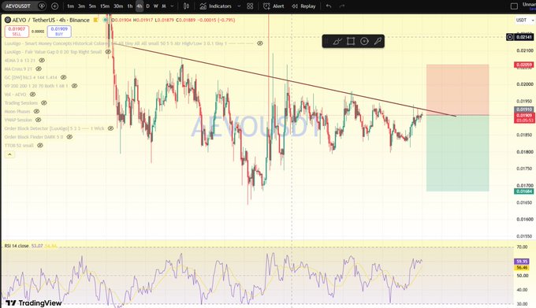The height and width of the screenshot is (308, 536).
Task: Expand the timeframe interval dropdown arrow
Action: (x=172, y=6)
